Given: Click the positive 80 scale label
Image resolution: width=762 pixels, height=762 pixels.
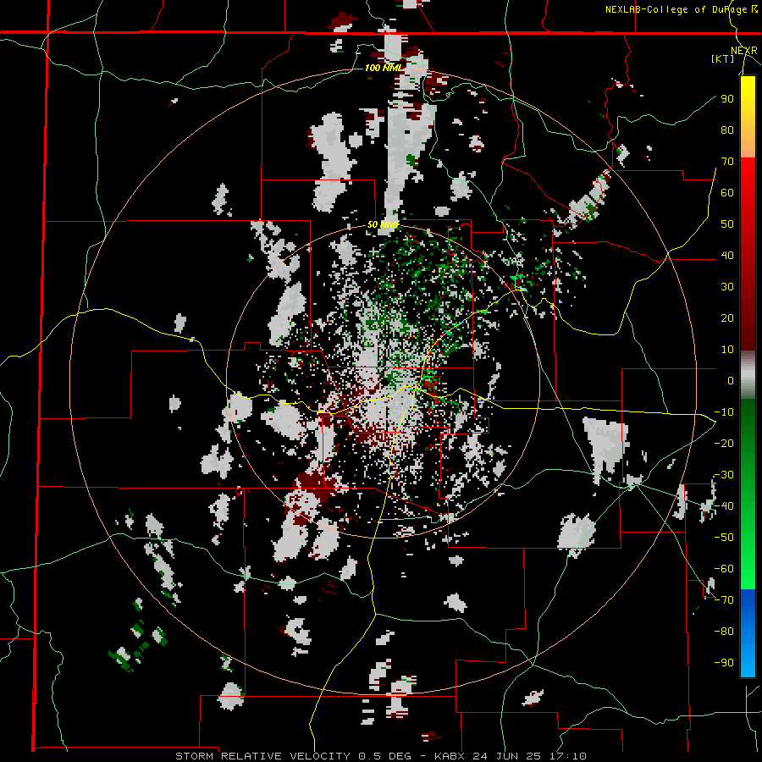Looking at the screenshot, I should point(727,130).
